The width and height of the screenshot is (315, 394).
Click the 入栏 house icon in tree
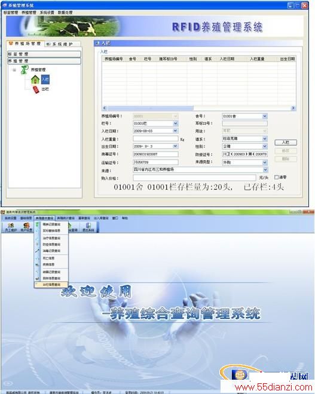click(x=35, y=79)
